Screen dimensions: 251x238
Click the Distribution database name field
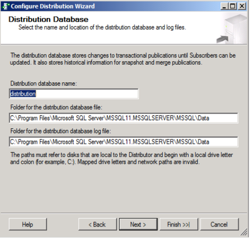click(74, 94)
